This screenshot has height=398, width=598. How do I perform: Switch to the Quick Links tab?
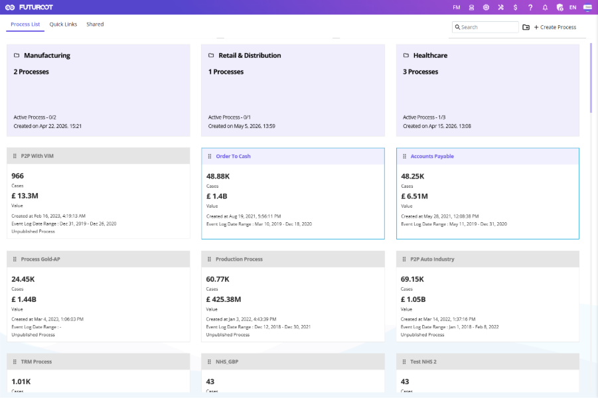click(63, 24)
